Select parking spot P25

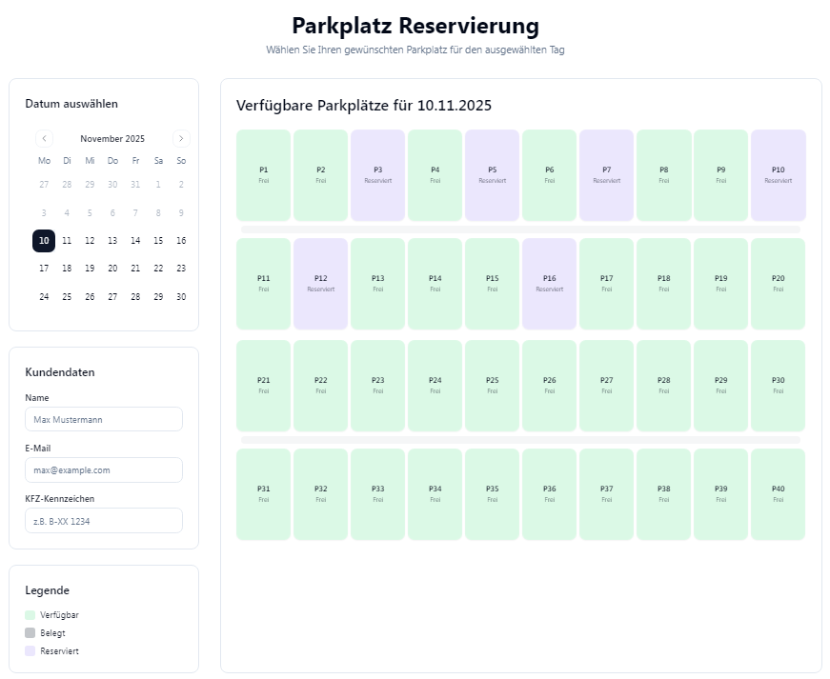[492, 386]
